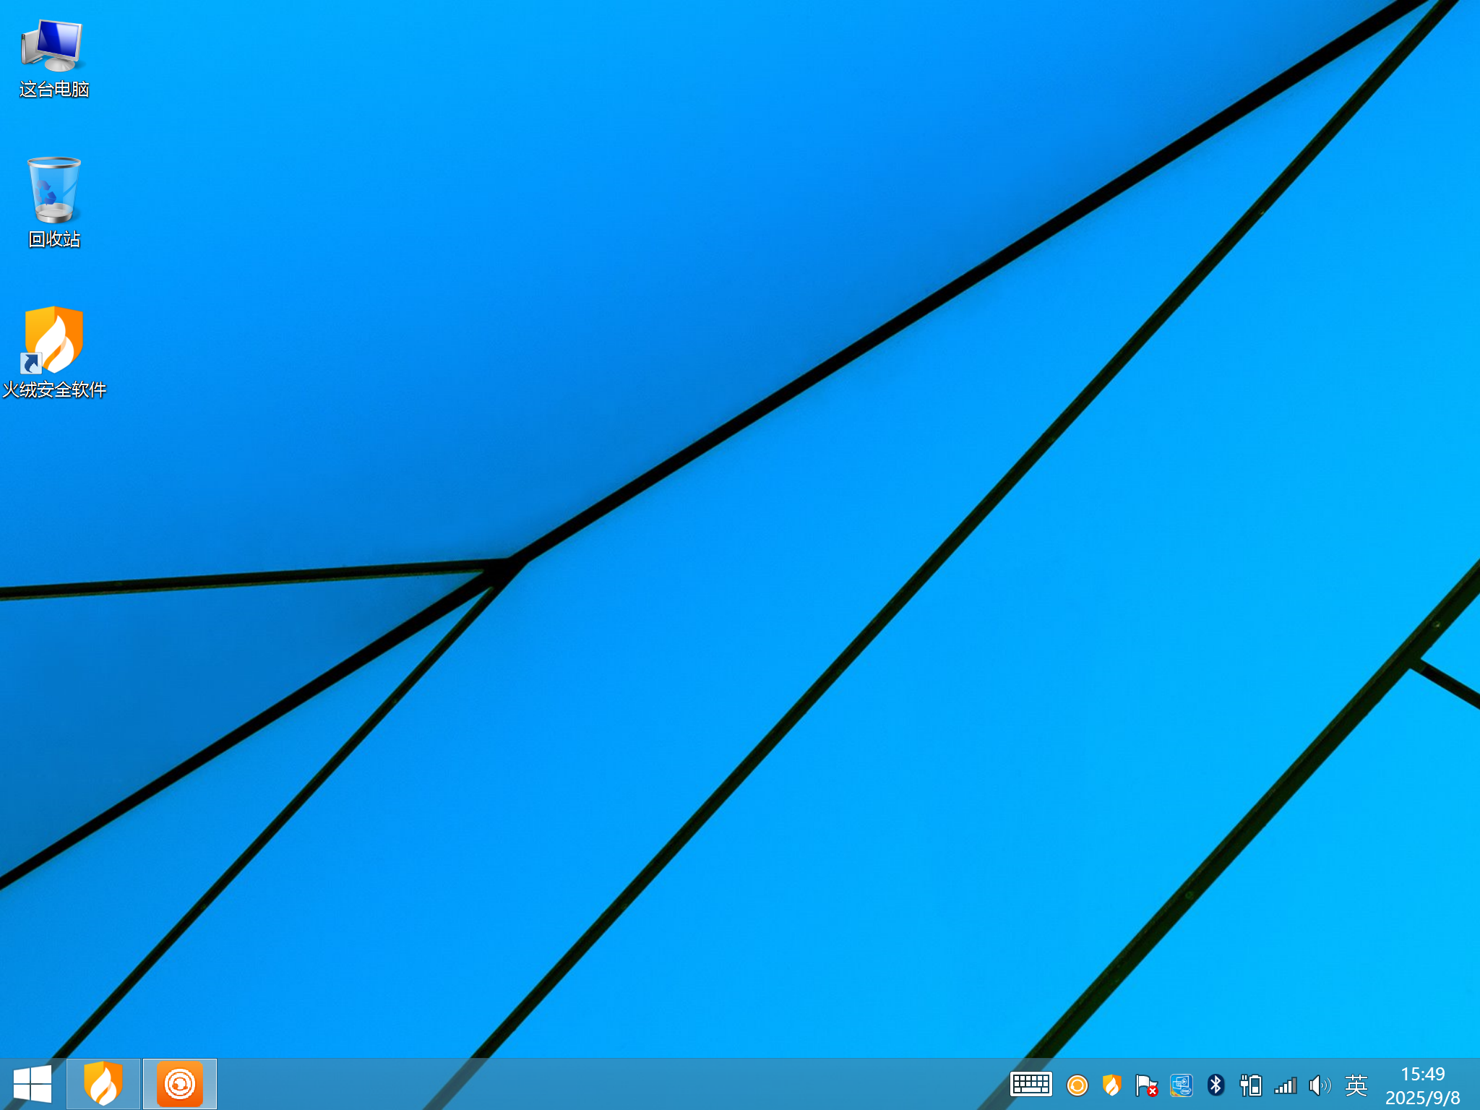Open Intel graphics tray icon
This screenshot has width=1480, height=1110.
pos(1181,1085)
